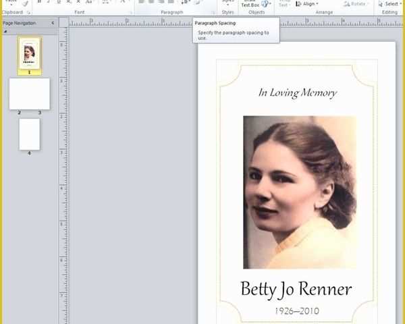Select the Format Painter brush icon
Viewport: 405px width, 324px height.
(x=25, y=3)
